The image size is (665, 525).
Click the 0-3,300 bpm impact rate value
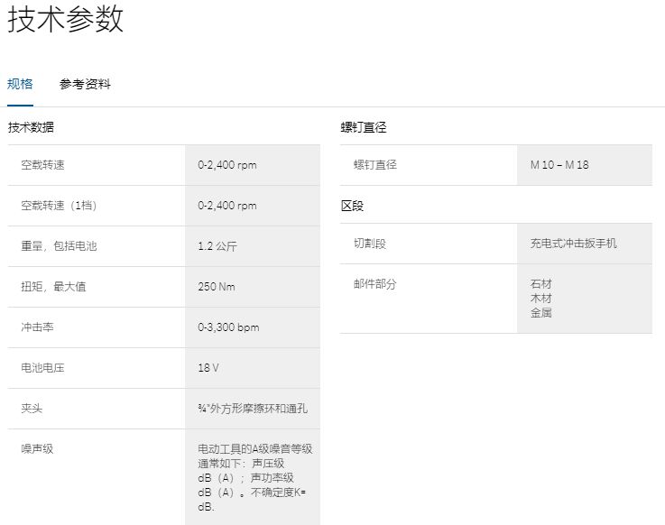[228, 327]
